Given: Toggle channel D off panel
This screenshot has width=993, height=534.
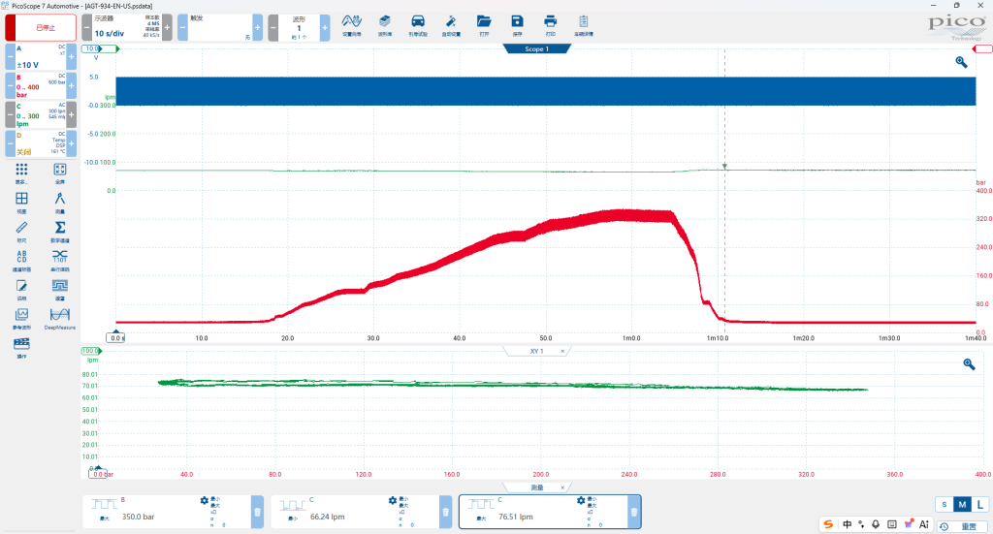Looking at the screenshot, I should [x=41, y=143].
